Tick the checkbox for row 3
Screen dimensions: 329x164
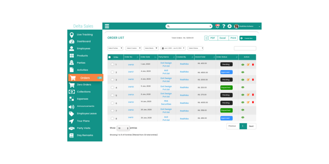click(x=112, y=80)
